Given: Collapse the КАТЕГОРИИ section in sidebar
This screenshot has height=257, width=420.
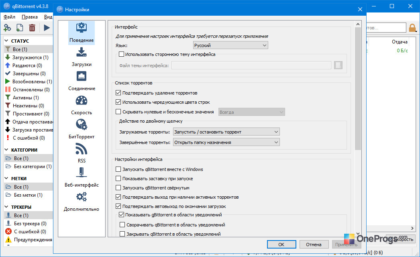Looking at the screenshot, I should (x=6, y=150).
